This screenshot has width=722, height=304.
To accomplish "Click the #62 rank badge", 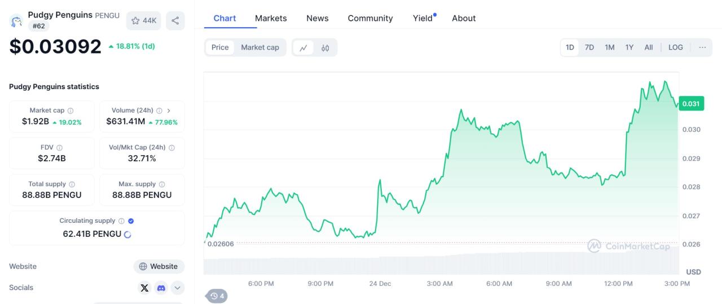I will click(39, 26).
